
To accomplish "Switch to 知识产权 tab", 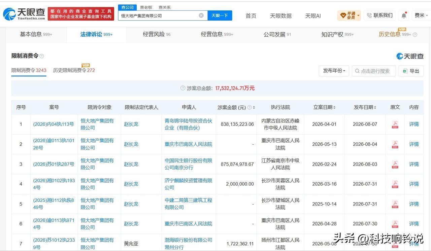I will (x=337, y=34).
